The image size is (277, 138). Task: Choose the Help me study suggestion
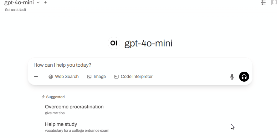coord(77,127)
